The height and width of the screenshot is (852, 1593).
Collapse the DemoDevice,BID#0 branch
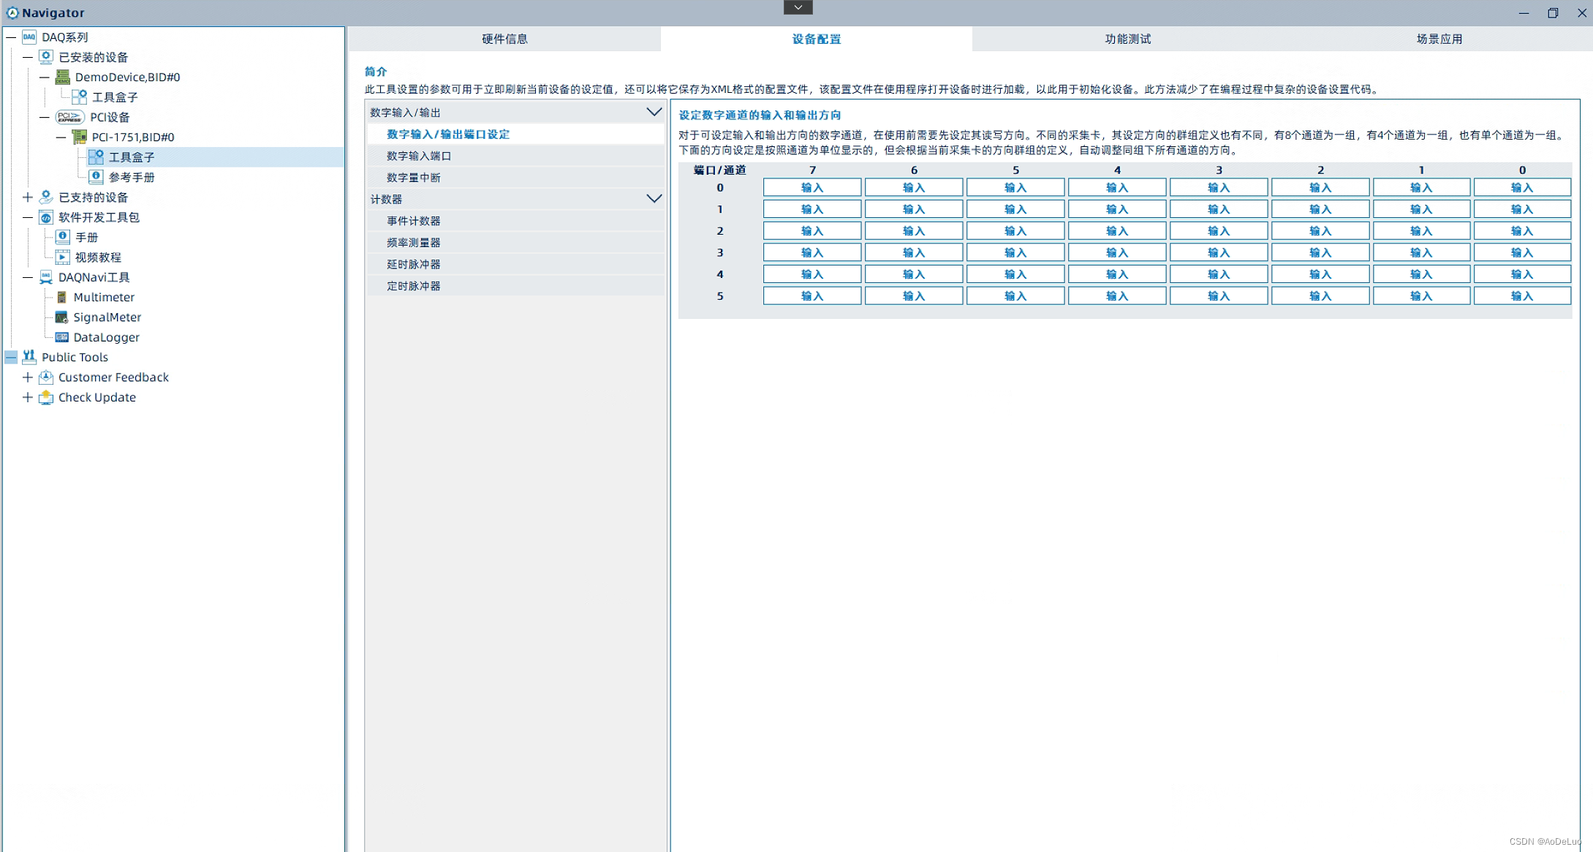click(x=45, y=77)
